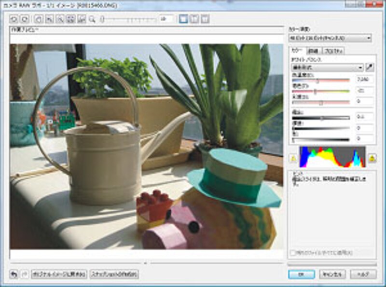This screenshot has height=287, width=386.
Task: Click the RGB histogram display
Action: coord(332,157)
